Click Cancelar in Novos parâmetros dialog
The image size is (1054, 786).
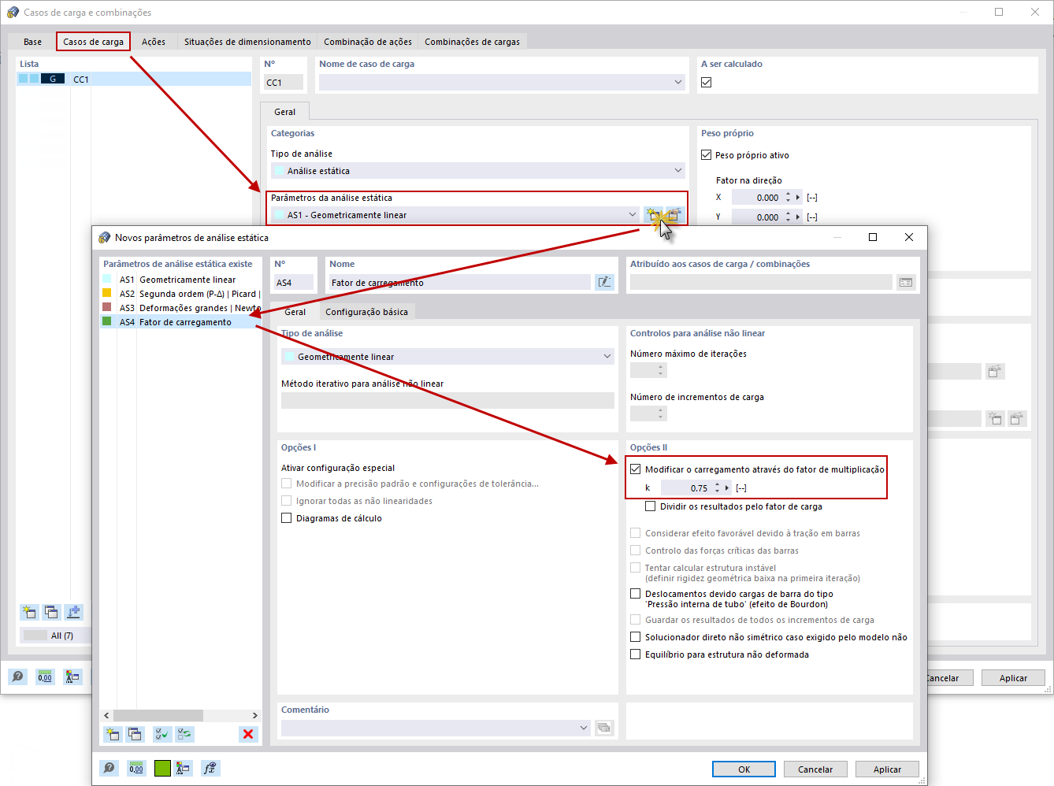coord(815,769)
